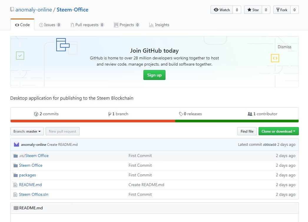
Task: Dismiss the Join GitHub banner
Action: tap(284, 47)
